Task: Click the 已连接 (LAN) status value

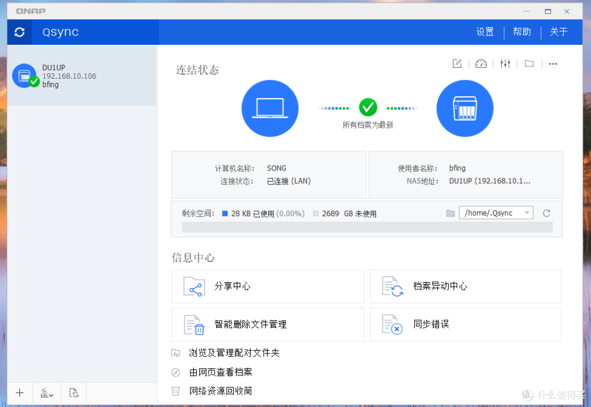Action: [289, 181]
